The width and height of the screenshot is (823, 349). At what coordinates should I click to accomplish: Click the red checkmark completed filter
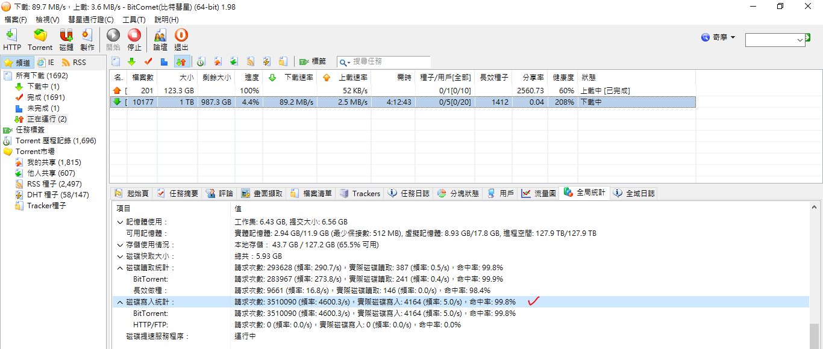click(148, 61)
